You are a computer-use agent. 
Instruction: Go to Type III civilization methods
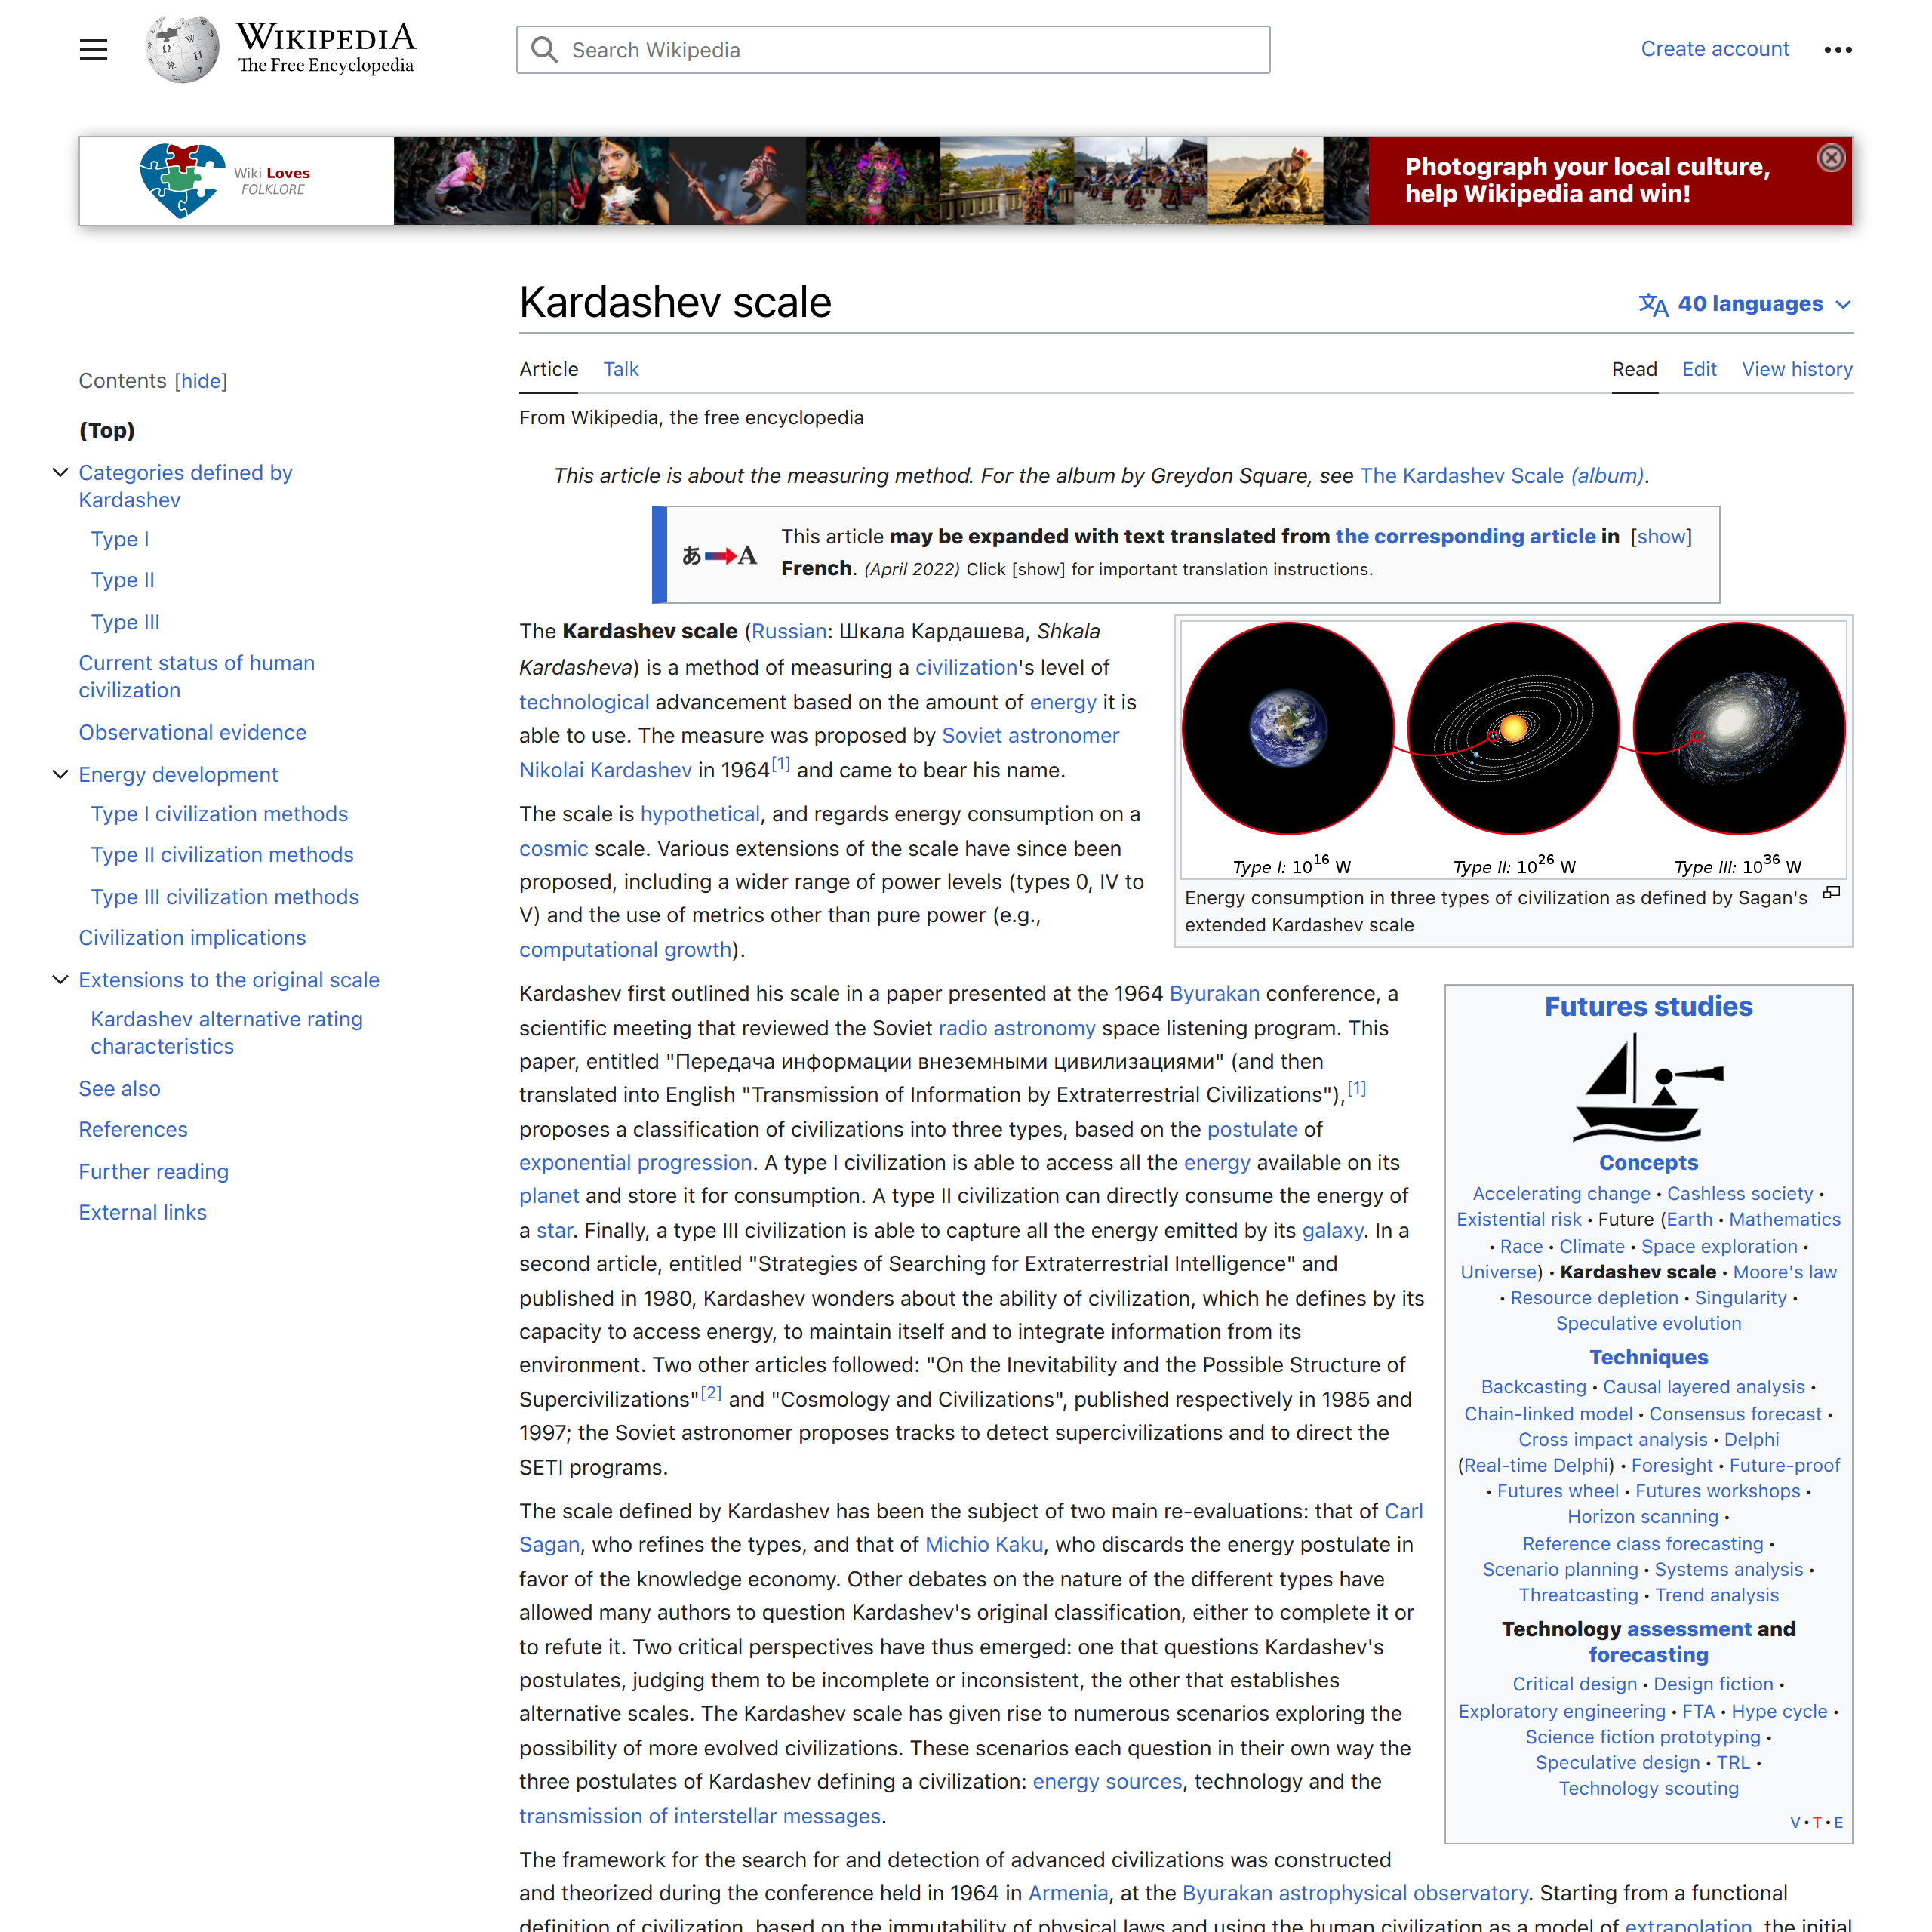[225, 897]
